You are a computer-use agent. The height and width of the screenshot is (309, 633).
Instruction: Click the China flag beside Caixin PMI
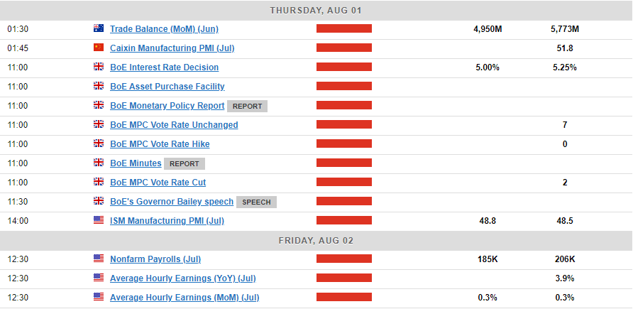[99, 48]
